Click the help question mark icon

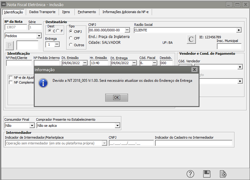[x=190, y=174]
